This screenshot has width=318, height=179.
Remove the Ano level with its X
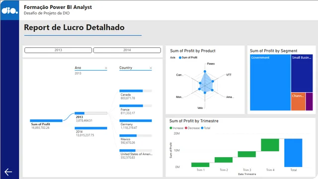point(106,68)
